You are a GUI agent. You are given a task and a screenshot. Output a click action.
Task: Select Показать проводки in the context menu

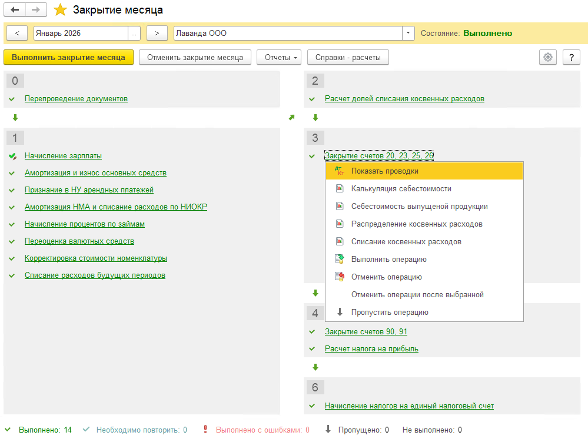(385, 171)
